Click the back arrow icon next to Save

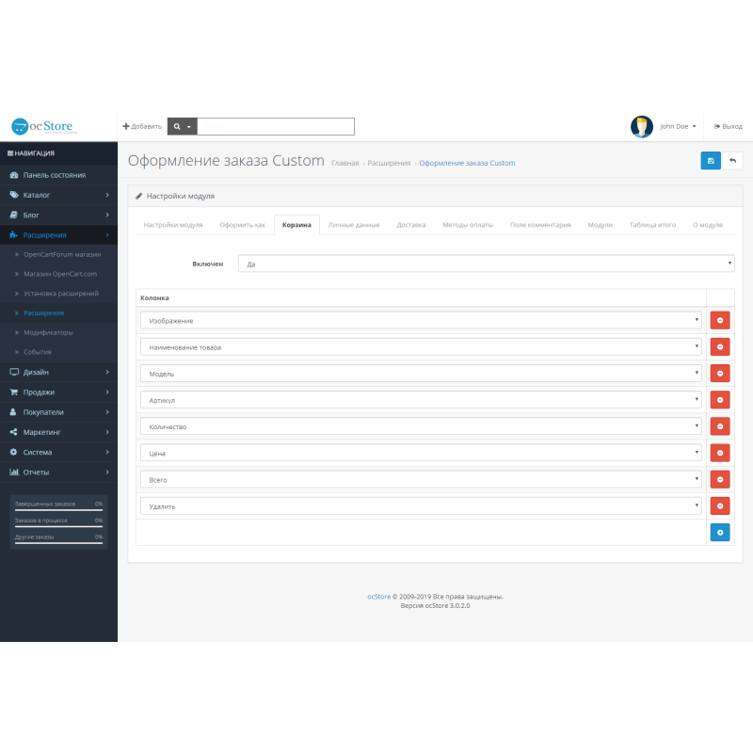(x=733, y=161)
